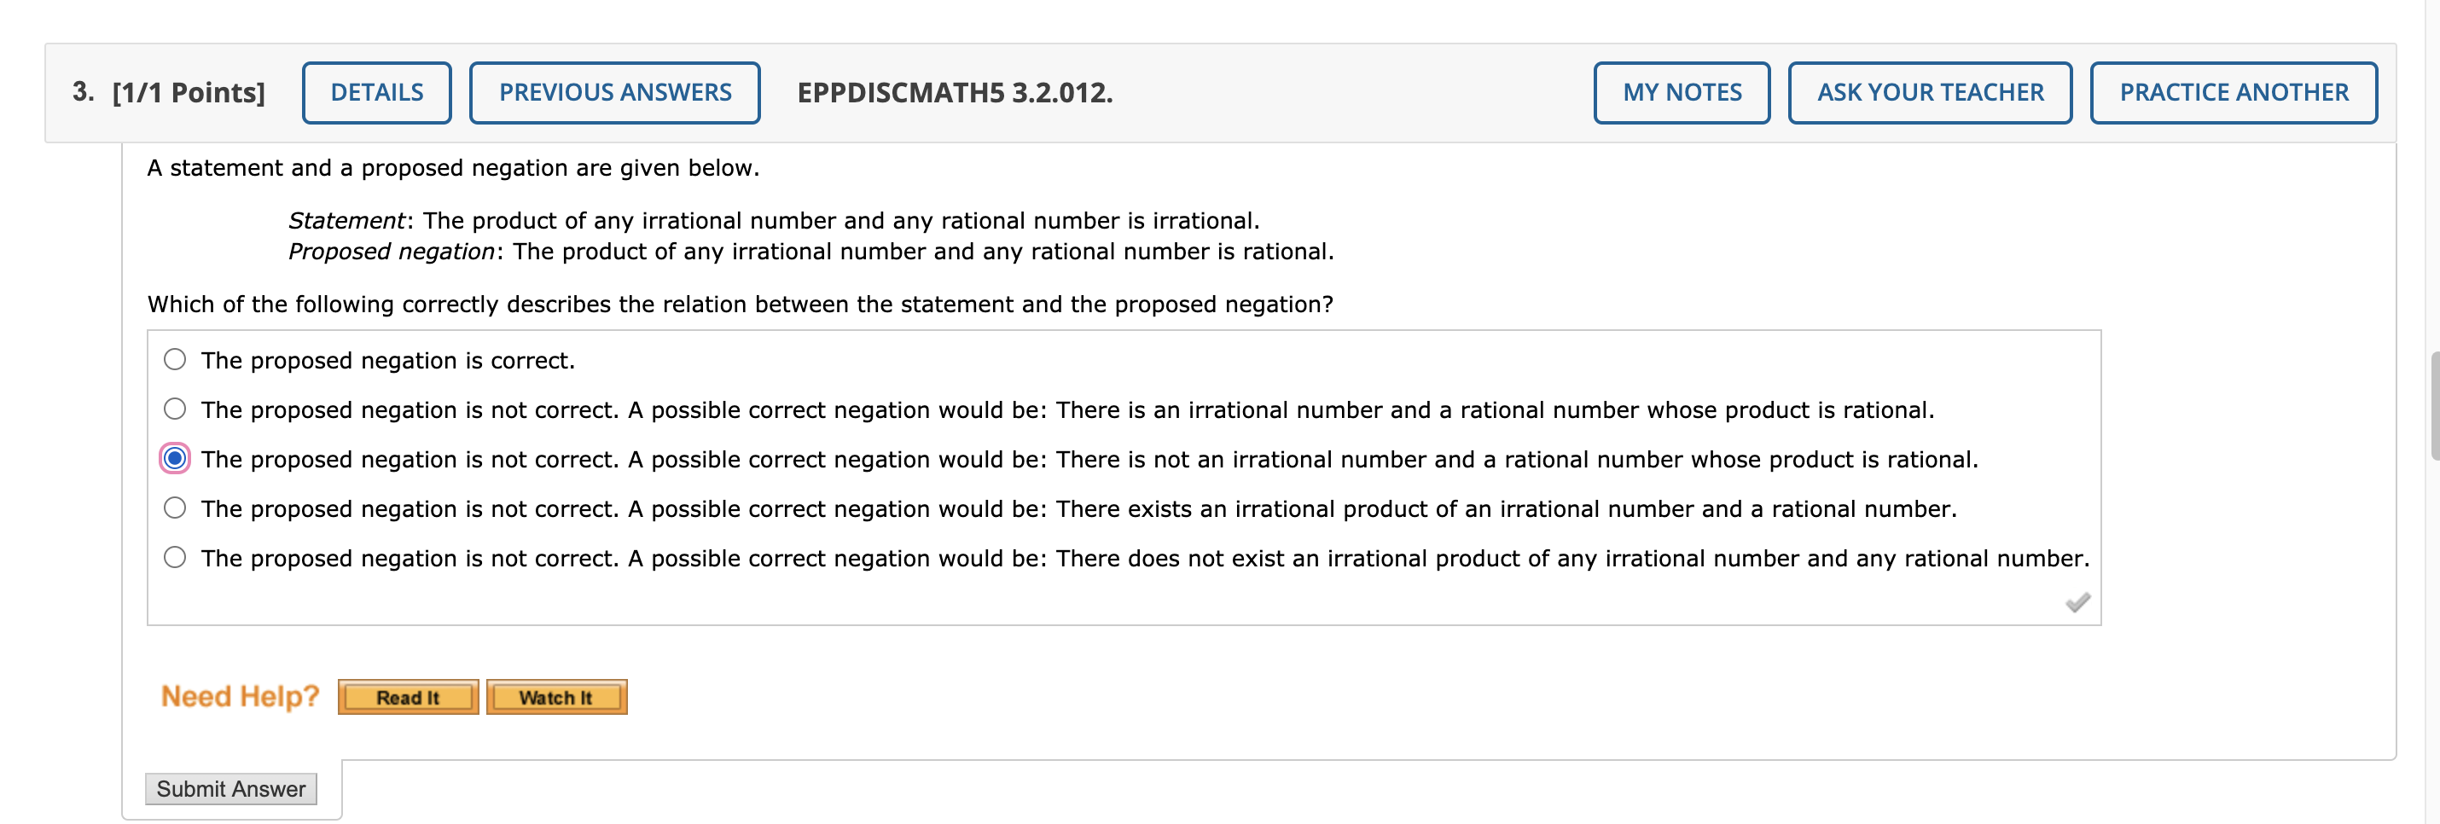Open the Read It help resource
This screenshot has height=824, width=2440.
(409, 698)
